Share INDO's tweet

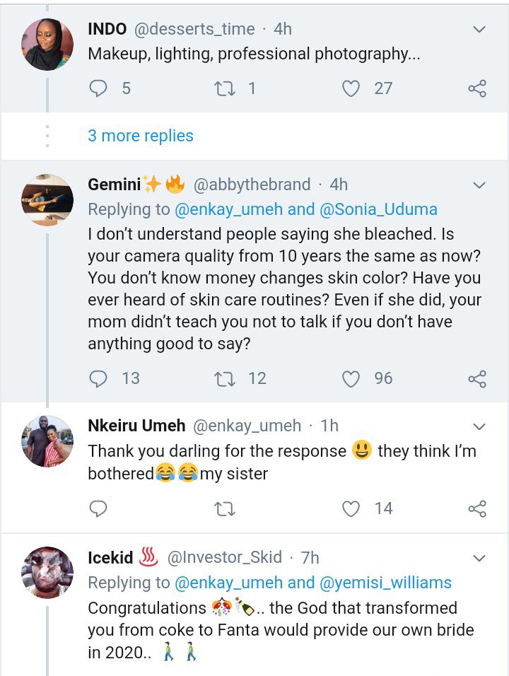[477, 88]
